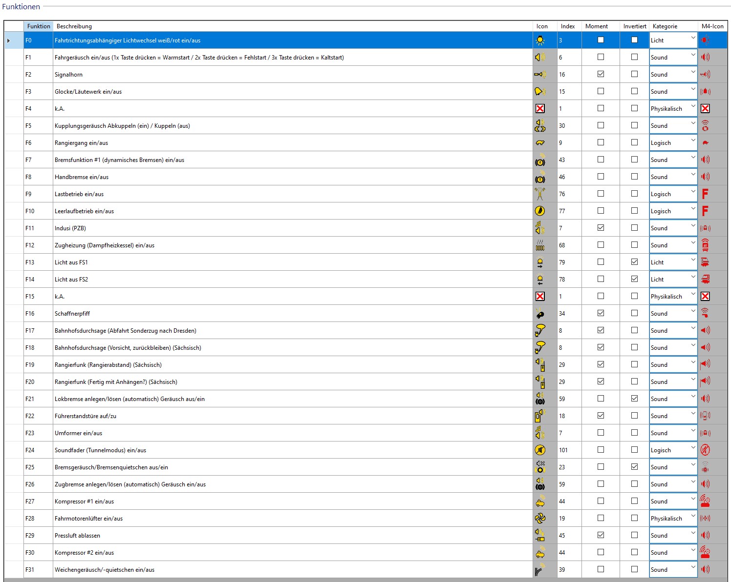This screenshot has width=731, height=582.
Task: Click the Beschreibung column header
Action: [74, 26]
